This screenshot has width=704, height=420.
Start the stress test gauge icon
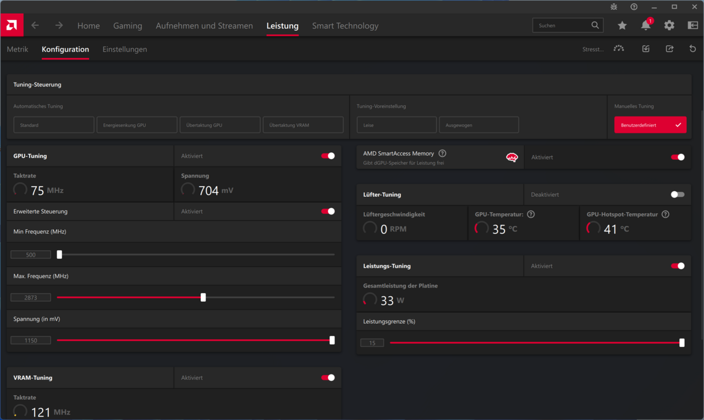point(619,49)
